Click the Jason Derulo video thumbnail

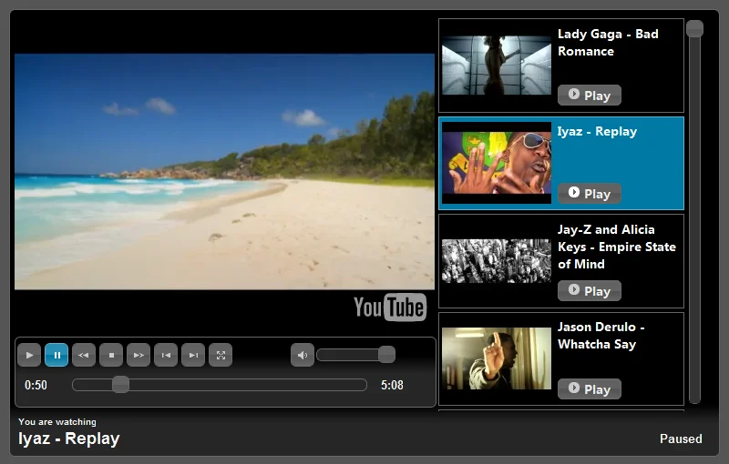click(x=497, y=358)
